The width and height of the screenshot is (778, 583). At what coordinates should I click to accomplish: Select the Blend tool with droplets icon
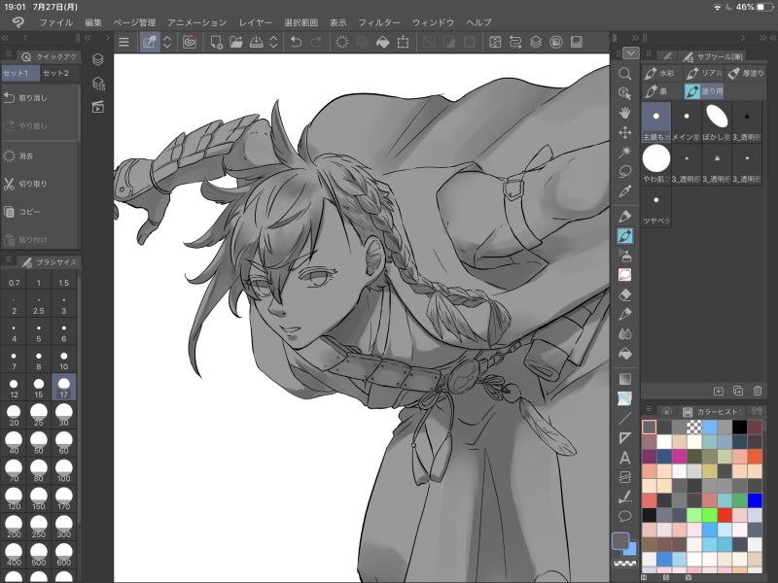click(x=624, y=333)
